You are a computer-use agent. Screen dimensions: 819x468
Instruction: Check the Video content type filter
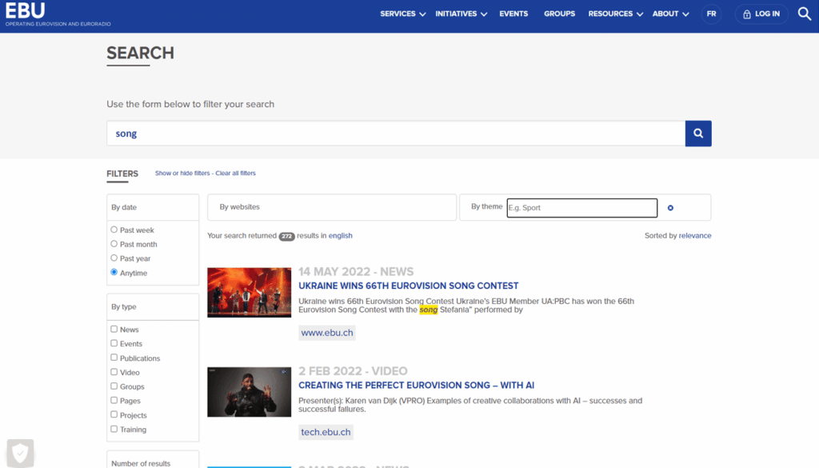(x=113, y=372)
